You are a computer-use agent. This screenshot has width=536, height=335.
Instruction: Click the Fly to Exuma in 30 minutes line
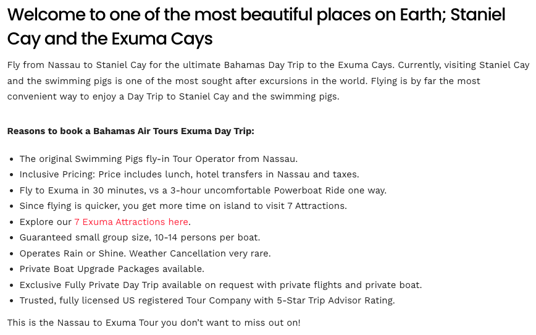(x=203, y=190)
